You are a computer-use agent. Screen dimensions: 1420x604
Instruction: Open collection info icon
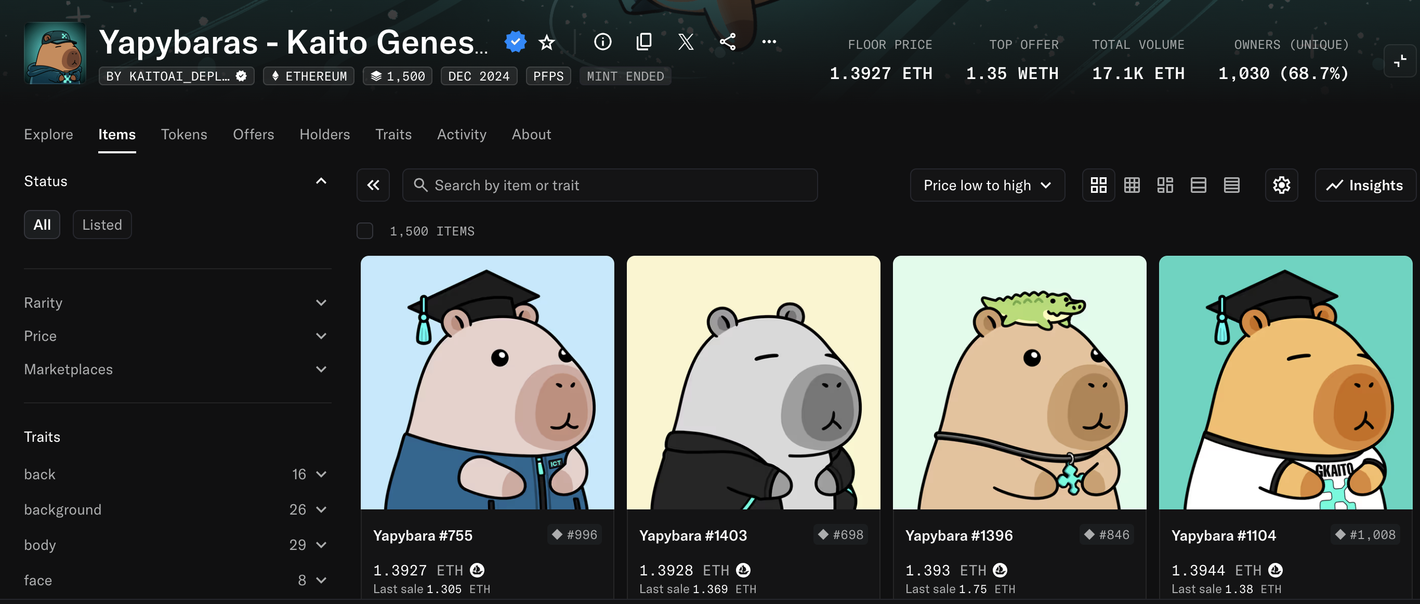[602, 42]
